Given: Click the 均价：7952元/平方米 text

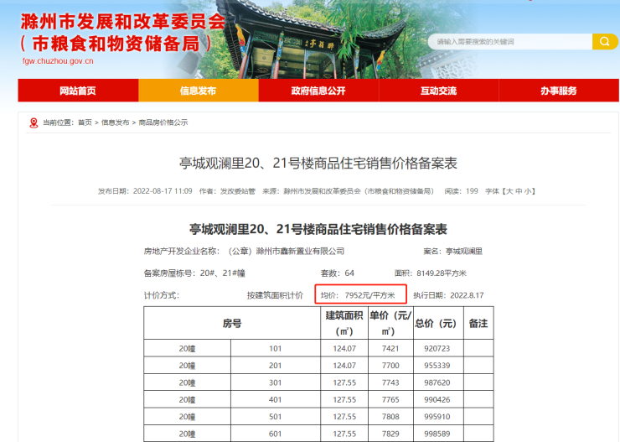Looking at the screenshot, I should 358,295.
